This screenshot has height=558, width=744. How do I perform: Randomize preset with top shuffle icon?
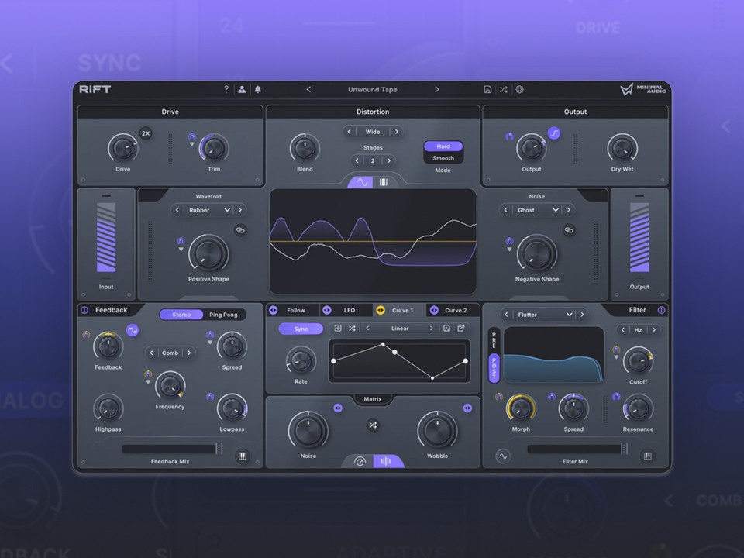(x=504, y=89)
